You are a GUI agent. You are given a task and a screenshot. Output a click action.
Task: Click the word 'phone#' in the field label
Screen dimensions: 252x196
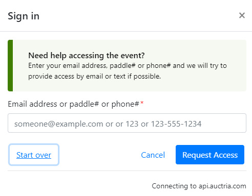click(x=125, y=104)
